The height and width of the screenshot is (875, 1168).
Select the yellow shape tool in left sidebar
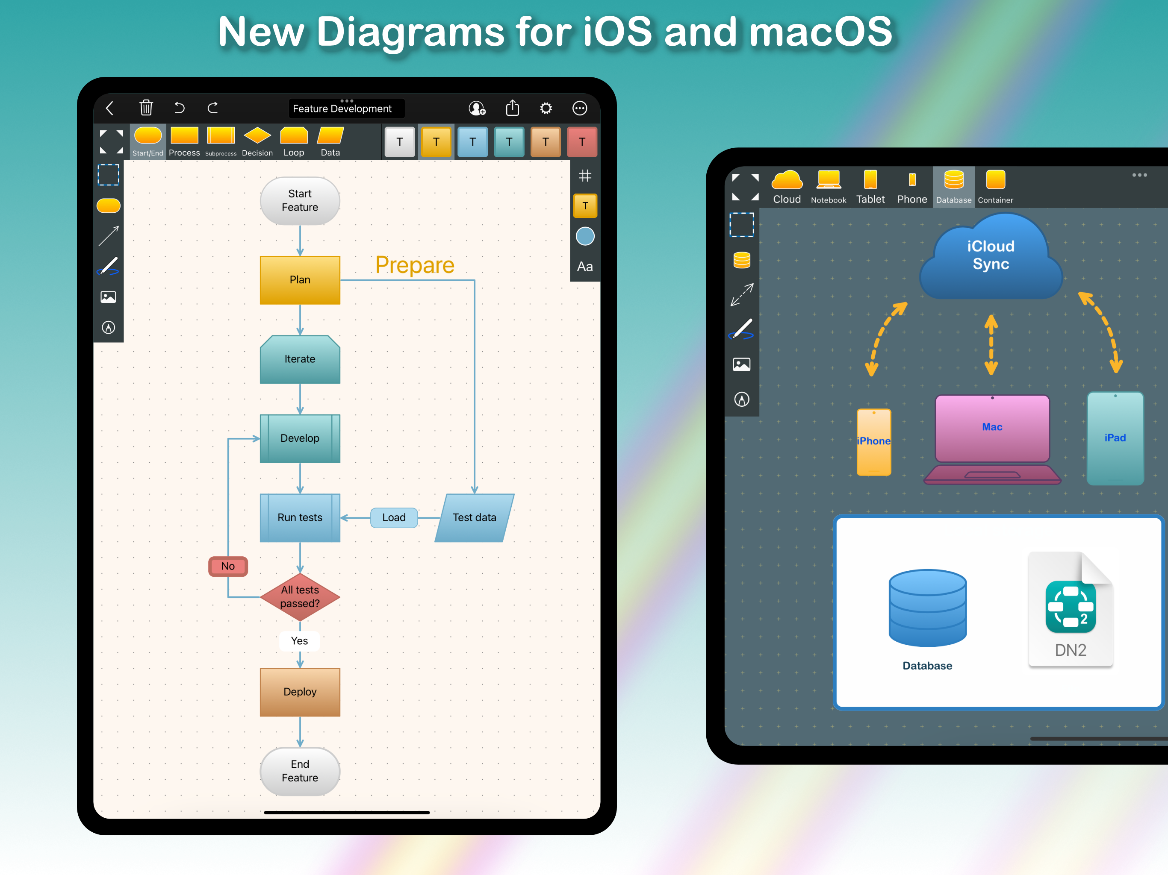tap(108, 206)
